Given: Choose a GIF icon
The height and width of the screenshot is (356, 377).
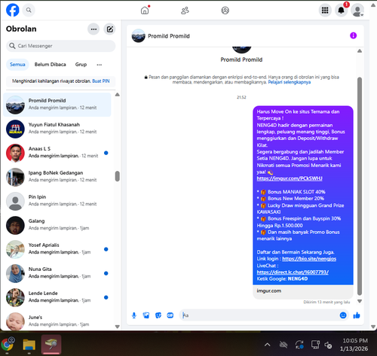Looking at the screenshot, I should [x=170, y=315].
